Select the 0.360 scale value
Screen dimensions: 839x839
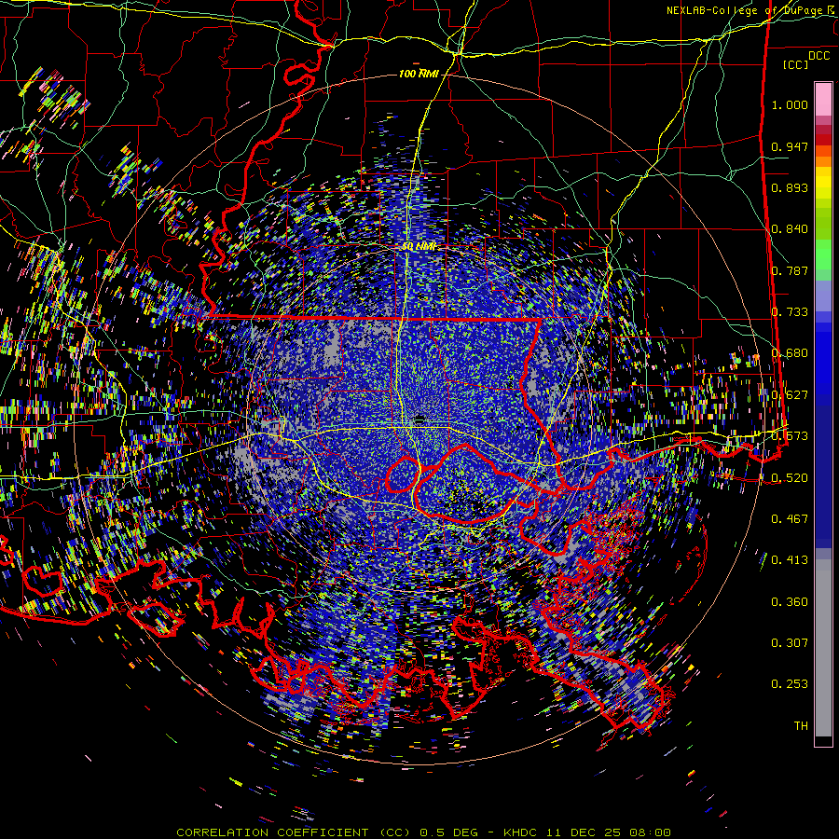[x=790, y=602]
